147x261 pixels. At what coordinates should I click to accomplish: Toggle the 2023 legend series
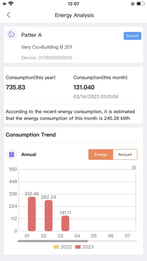[84, 247]
